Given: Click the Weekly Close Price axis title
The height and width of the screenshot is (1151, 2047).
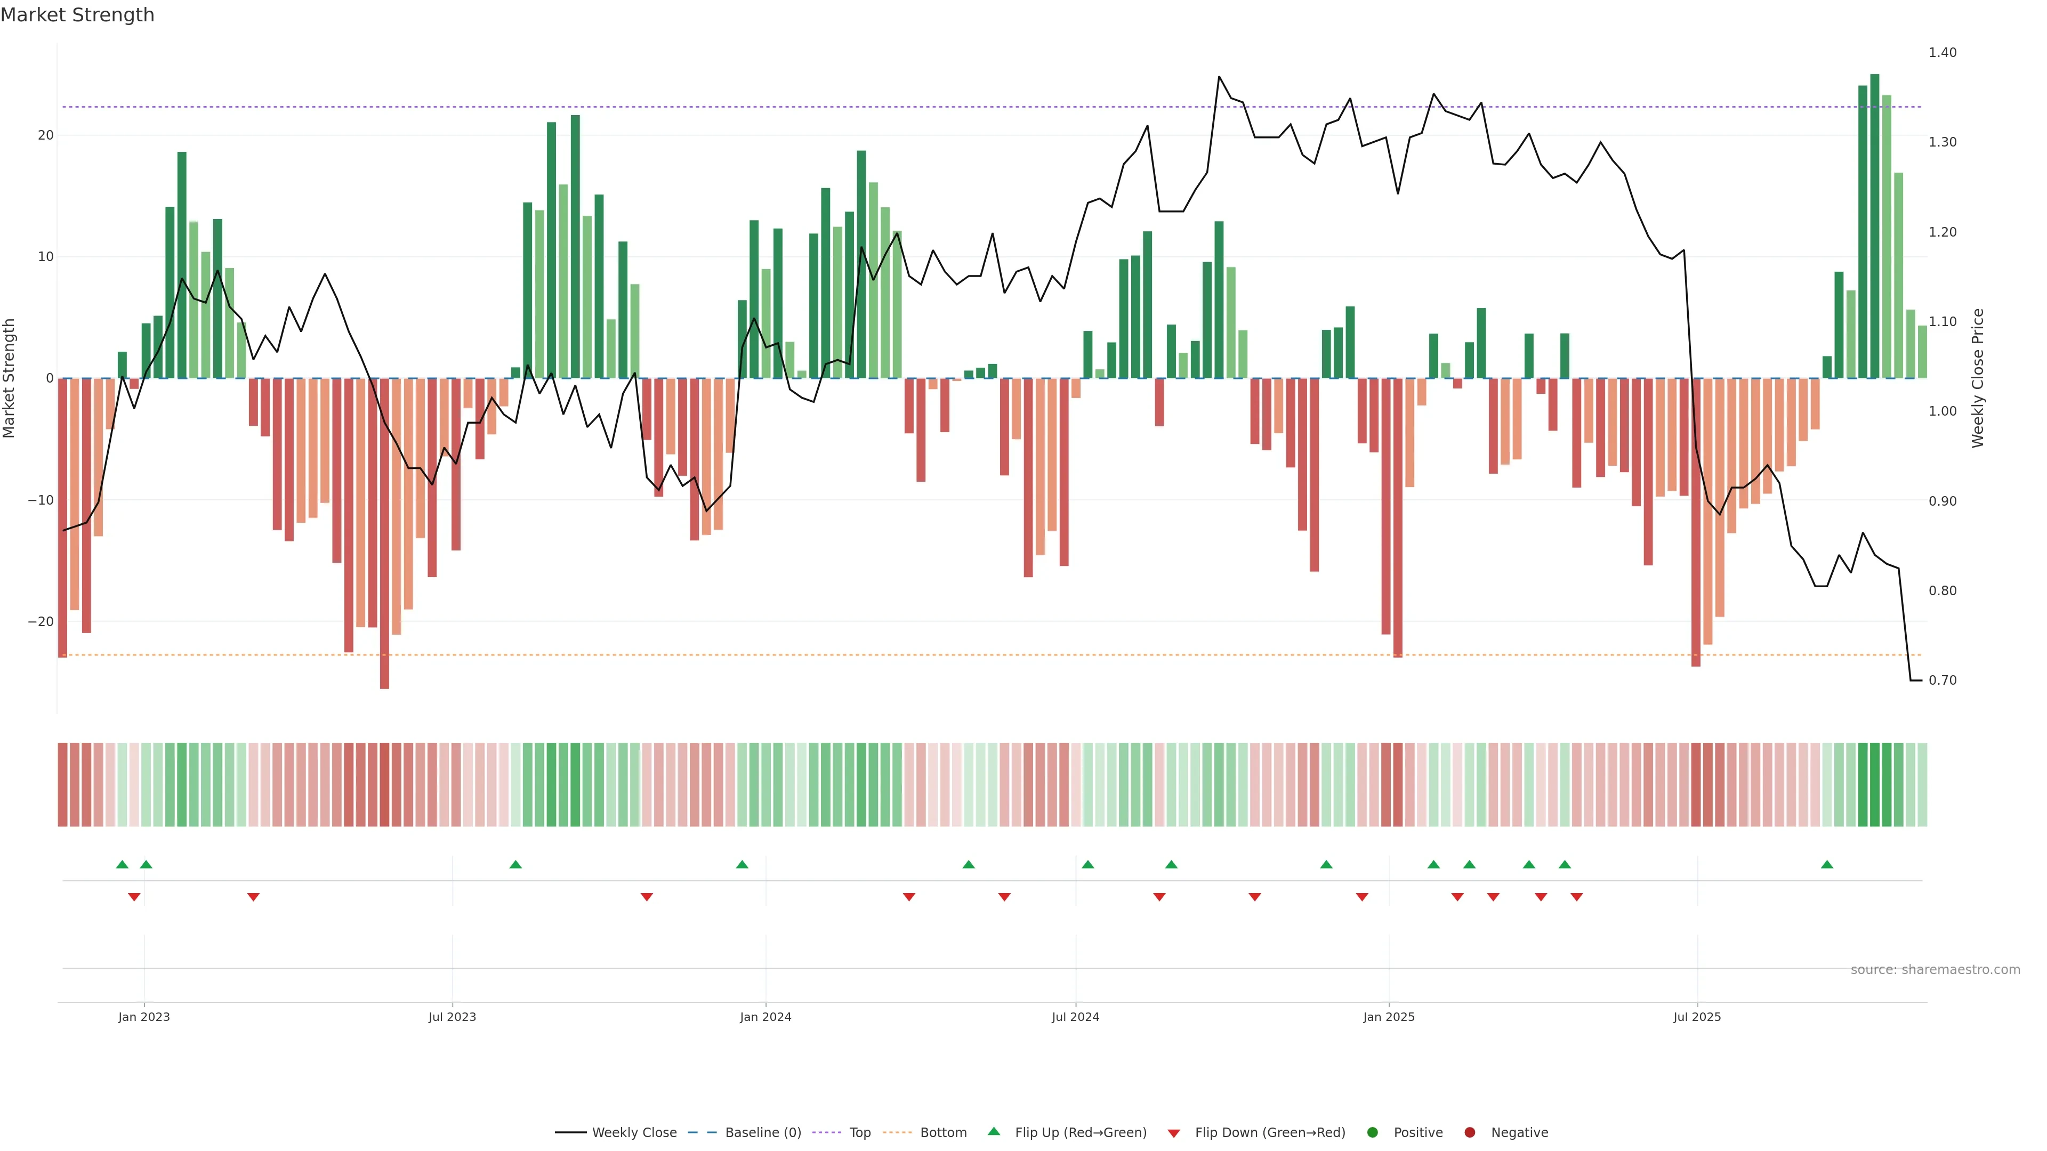Looking at the screenshot, I should pos(1978,378).
